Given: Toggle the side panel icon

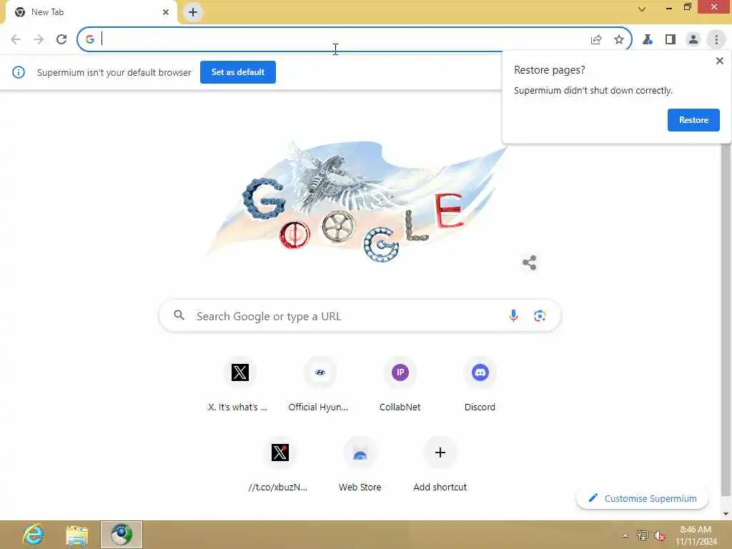Looking at the screenshot, I should (x=671, y=40).
